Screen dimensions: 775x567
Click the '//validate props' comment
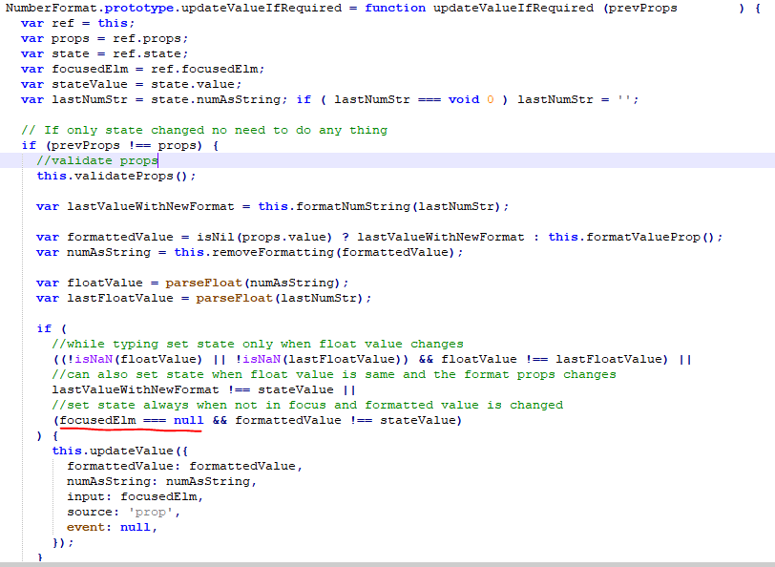pyautogui.click(x=97, y=160)
